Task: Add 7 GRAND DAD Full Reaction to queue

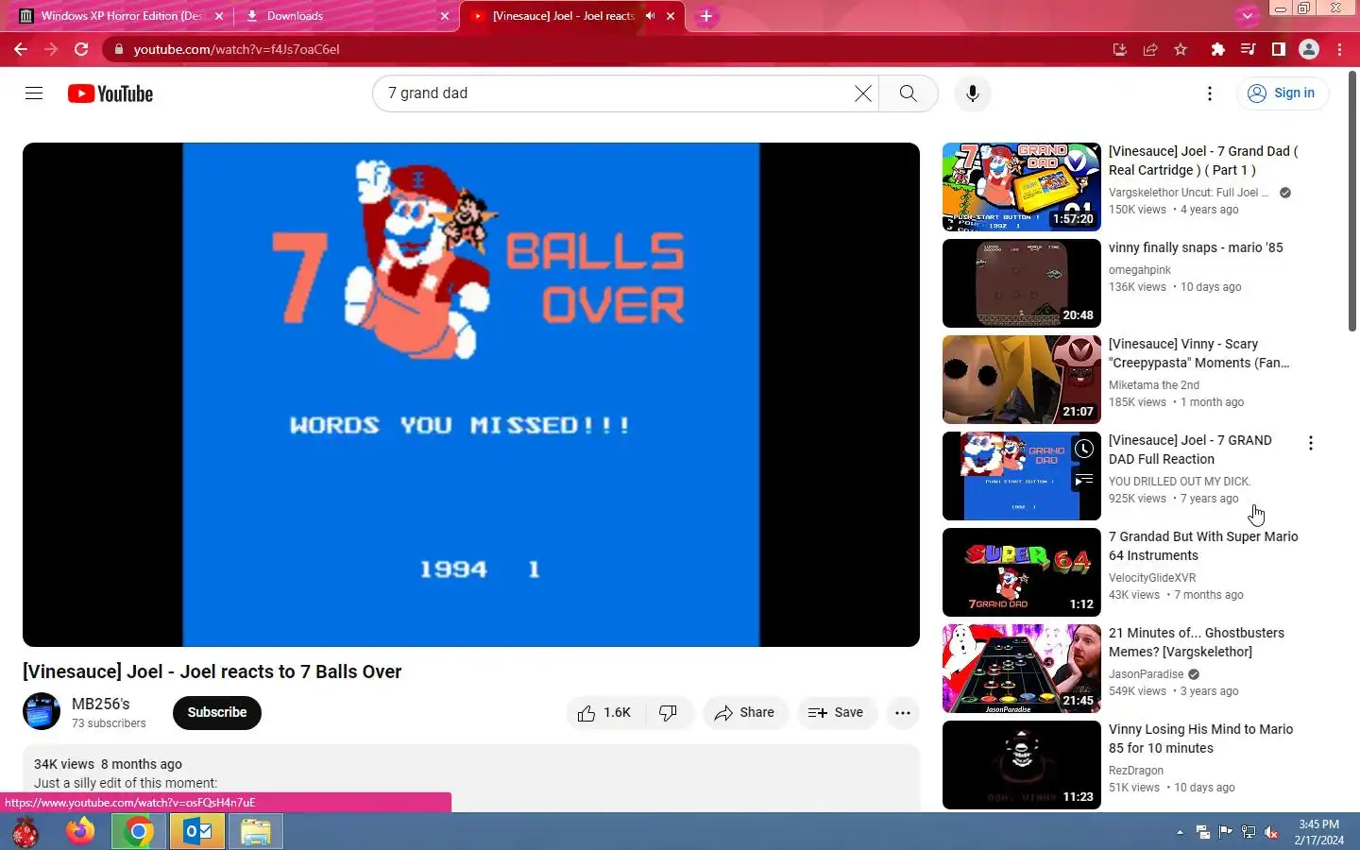Action: (1084, 480)
